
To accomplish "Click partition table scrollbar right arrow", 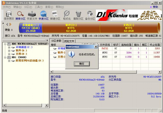I will point(160,72).
